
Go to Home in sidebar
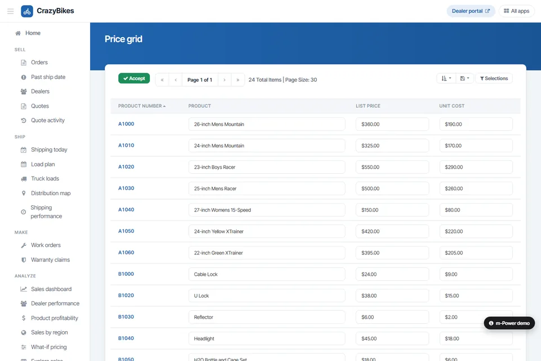point(28,33)
